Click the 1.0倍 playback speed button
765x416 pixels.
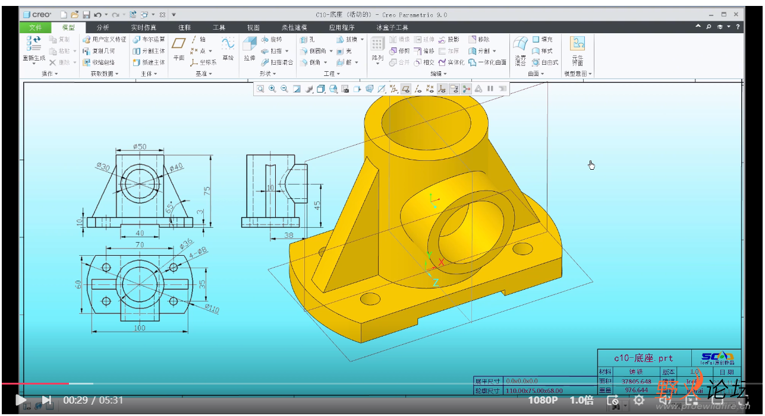[581, 400]
